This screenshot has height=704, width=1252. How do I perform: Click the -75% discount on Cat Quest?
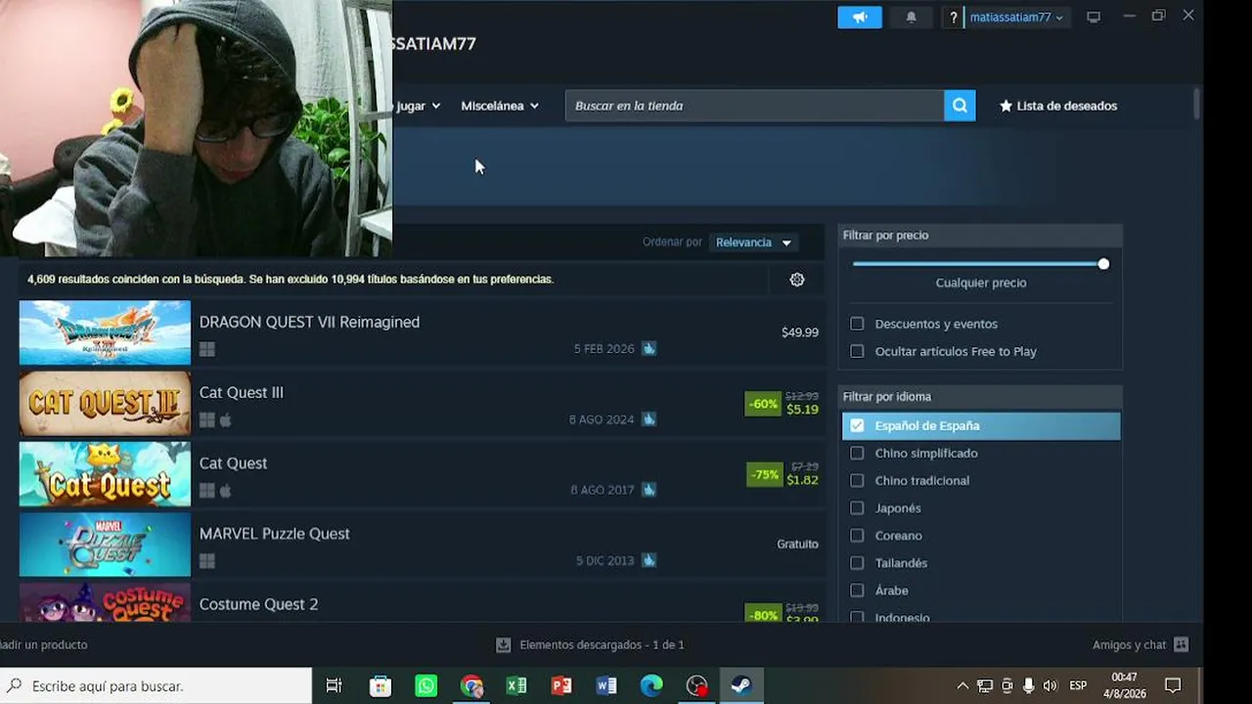(764, 474)
